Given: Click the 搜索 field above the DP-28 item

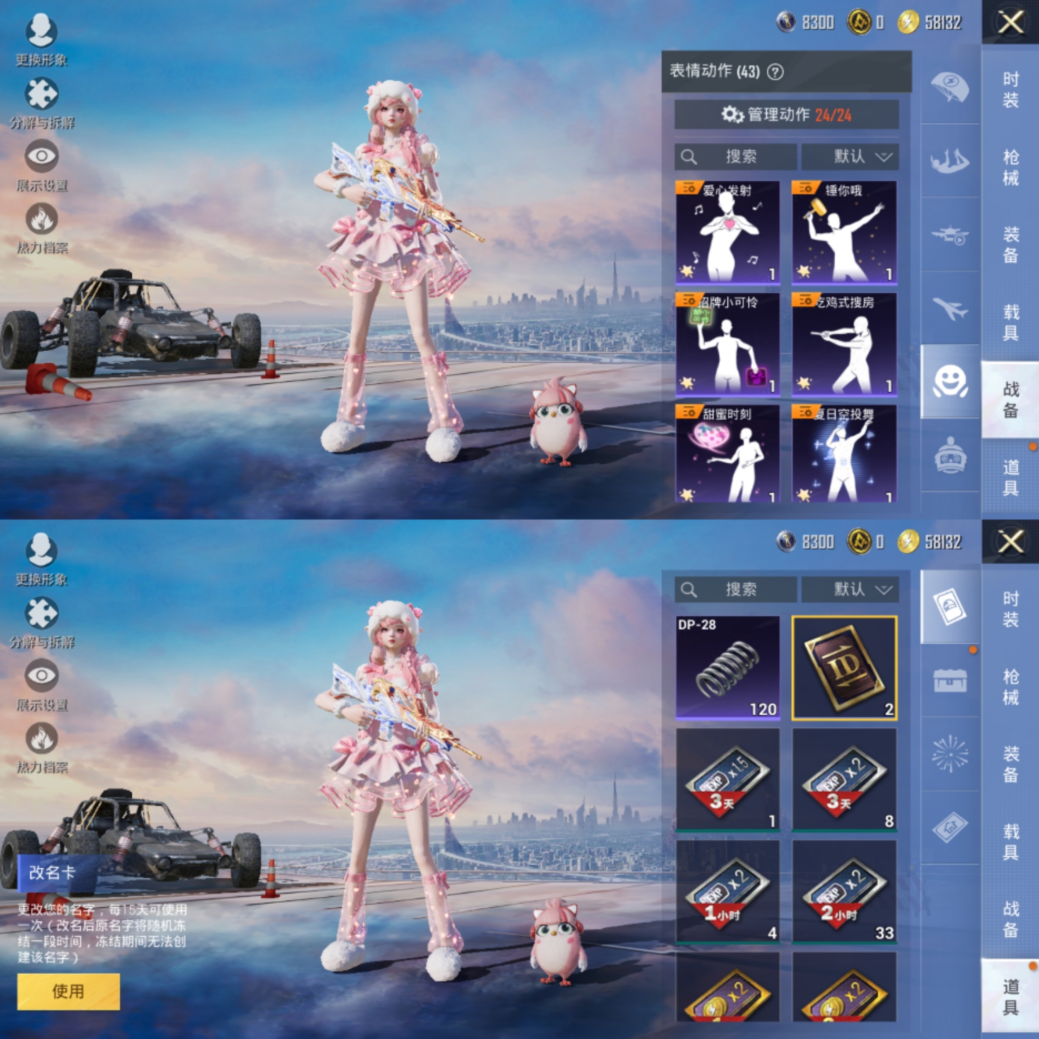Looking at the screenshot, I should click(735, 589).
